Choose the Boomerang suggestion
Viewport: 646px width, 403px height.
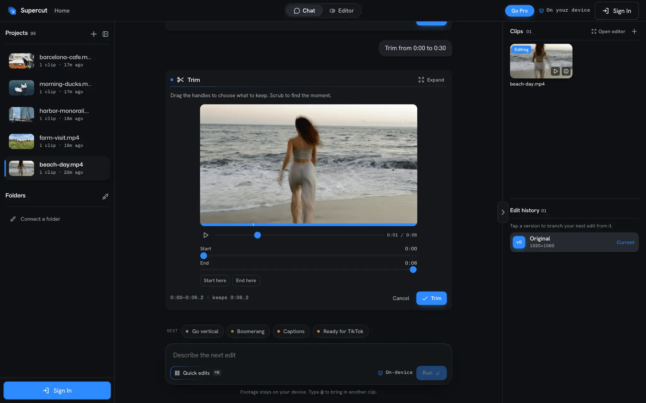pos(248,331)
